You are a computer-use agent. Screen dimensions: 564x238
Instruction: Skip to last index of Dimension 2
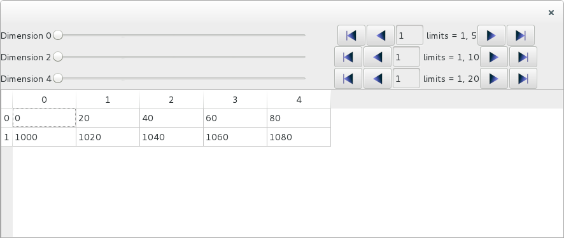pyautogui.click(x=523, y=57)
